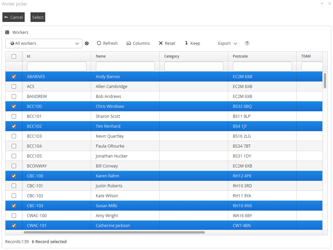Select the Allen Cambridge name cell
Viewport: 333px width, 250px height.
coord(125,87)
